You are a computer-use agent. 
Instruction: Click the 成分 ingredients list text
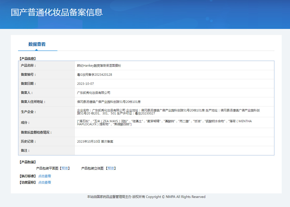click(x=164, y=123)
